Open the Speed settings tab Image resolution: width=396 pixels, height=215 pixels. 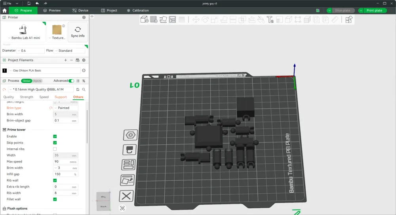[44, 97]
